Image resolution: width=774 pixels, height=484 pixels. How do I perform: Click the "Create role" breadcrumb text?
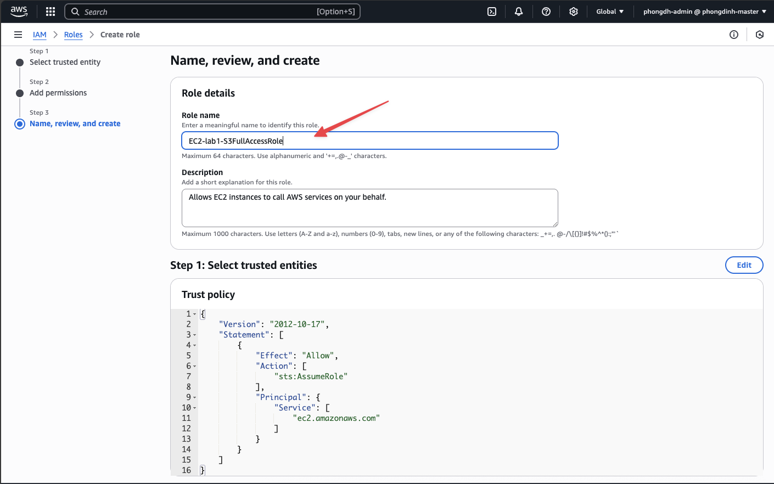(120, 35)
